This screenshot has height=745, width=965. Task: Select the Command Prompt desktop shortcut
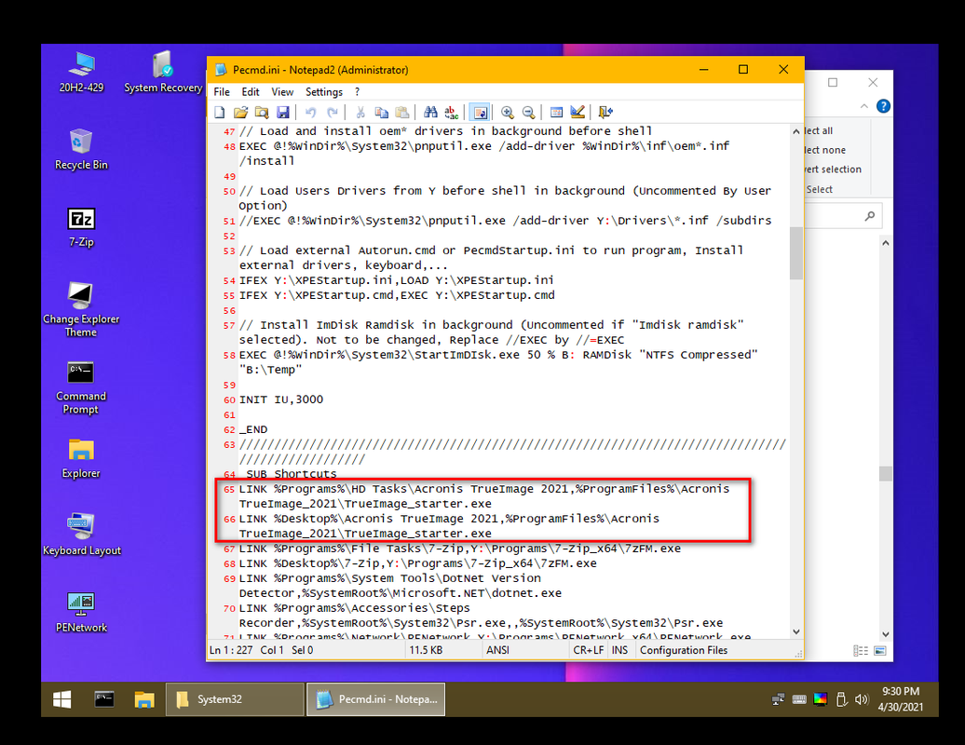[x=81, y=387]
